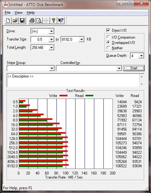Select the Neither radio button

(108, 48)
